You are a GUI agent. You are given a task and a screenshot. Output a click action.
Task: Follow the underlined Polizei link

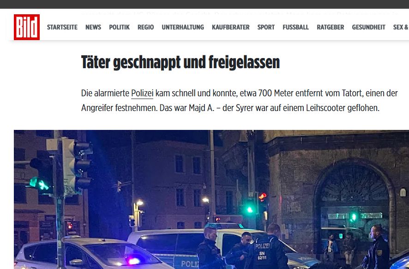point(142,94)
